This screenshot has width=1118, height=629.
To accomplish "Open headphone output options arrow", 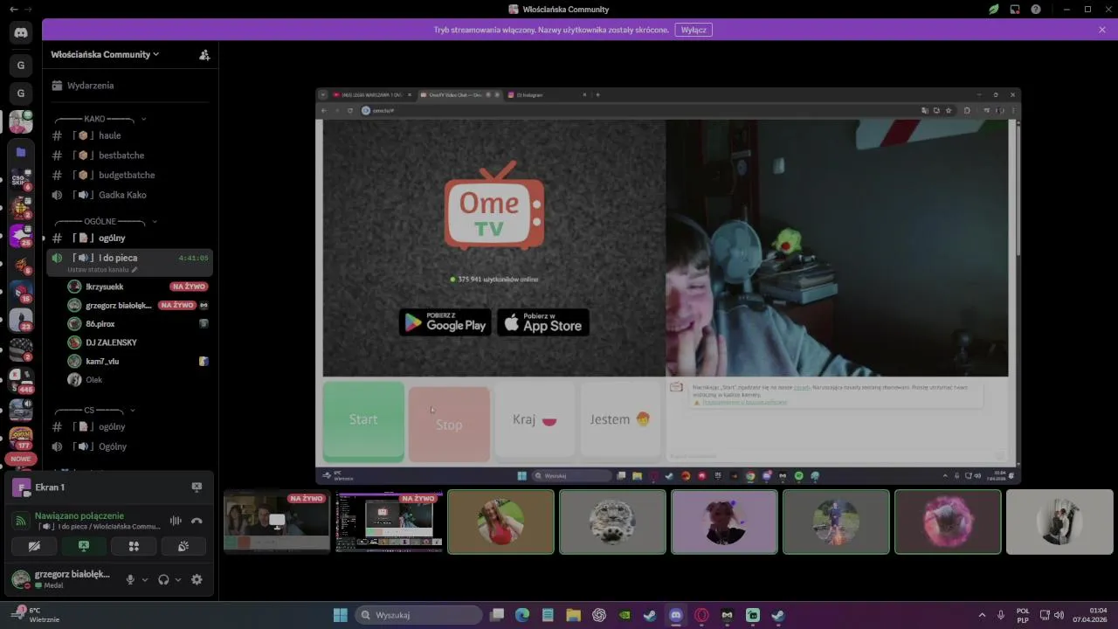I will 178,579.
